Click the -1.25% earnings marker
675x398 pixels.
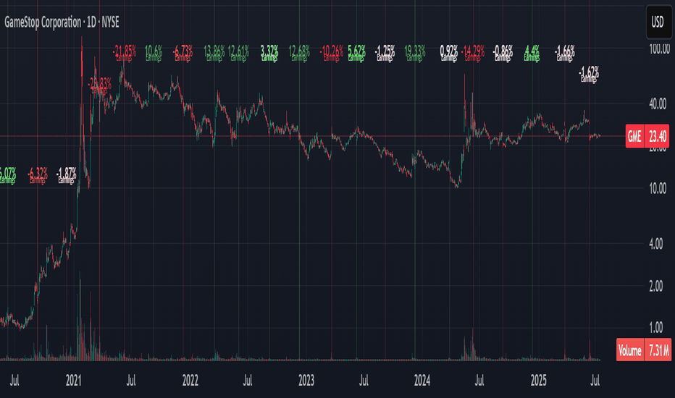(385, 53)
